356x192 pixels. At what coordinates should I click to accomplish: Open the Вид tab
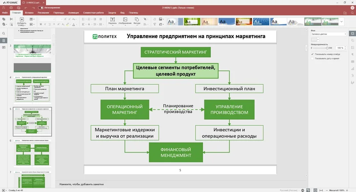122,13
